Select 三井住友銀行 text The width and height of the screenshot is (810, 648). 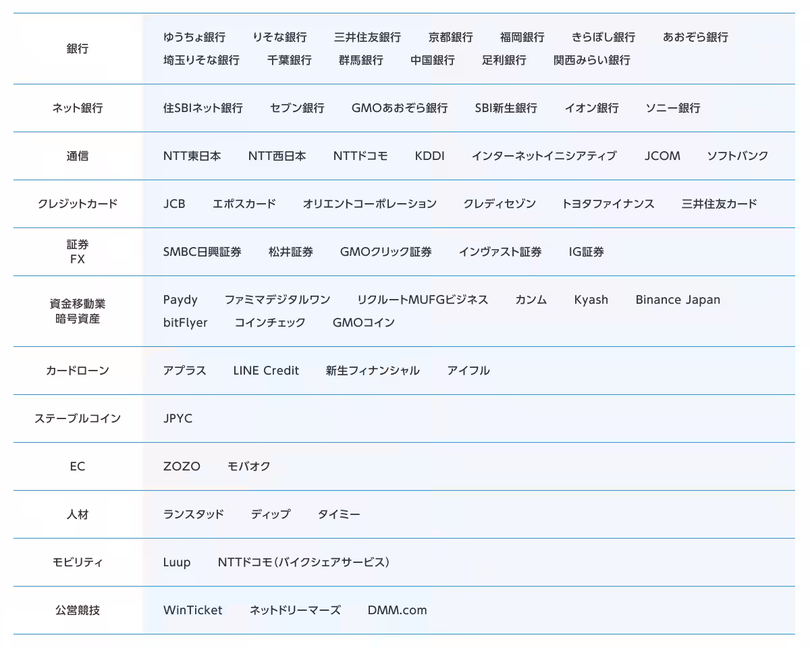pos(367,37)
